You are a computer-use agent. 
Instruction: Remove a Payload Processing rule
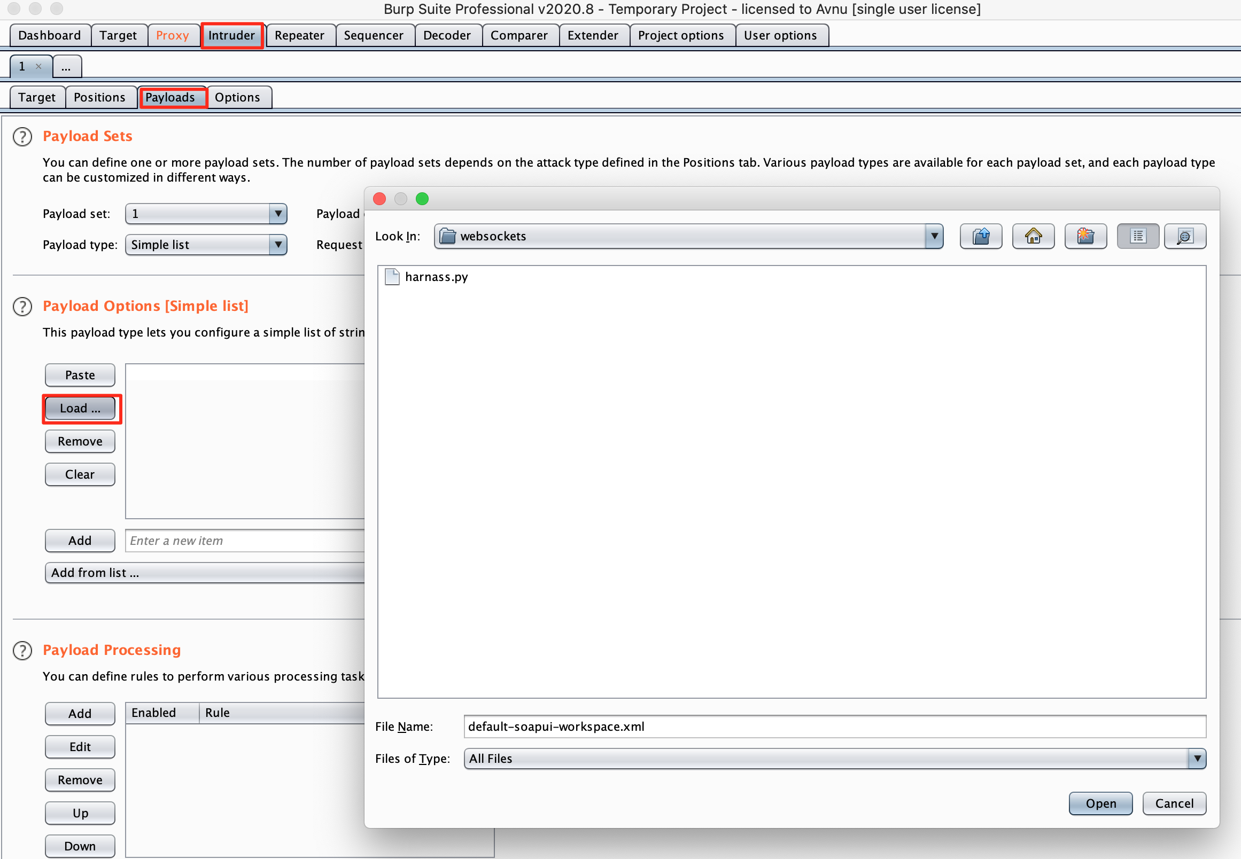[80, 781]
